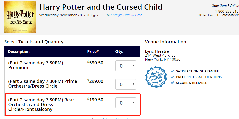Click the checkmark beside Satisfaction Guarantee

172,71
